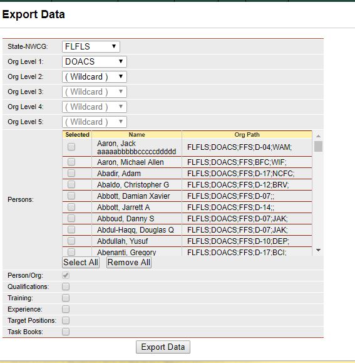The height and width of the screenshot is (363, 355).
Task: Expand the Org Level 2 Wildcard dropdown
Action: (x=95, y=77)
